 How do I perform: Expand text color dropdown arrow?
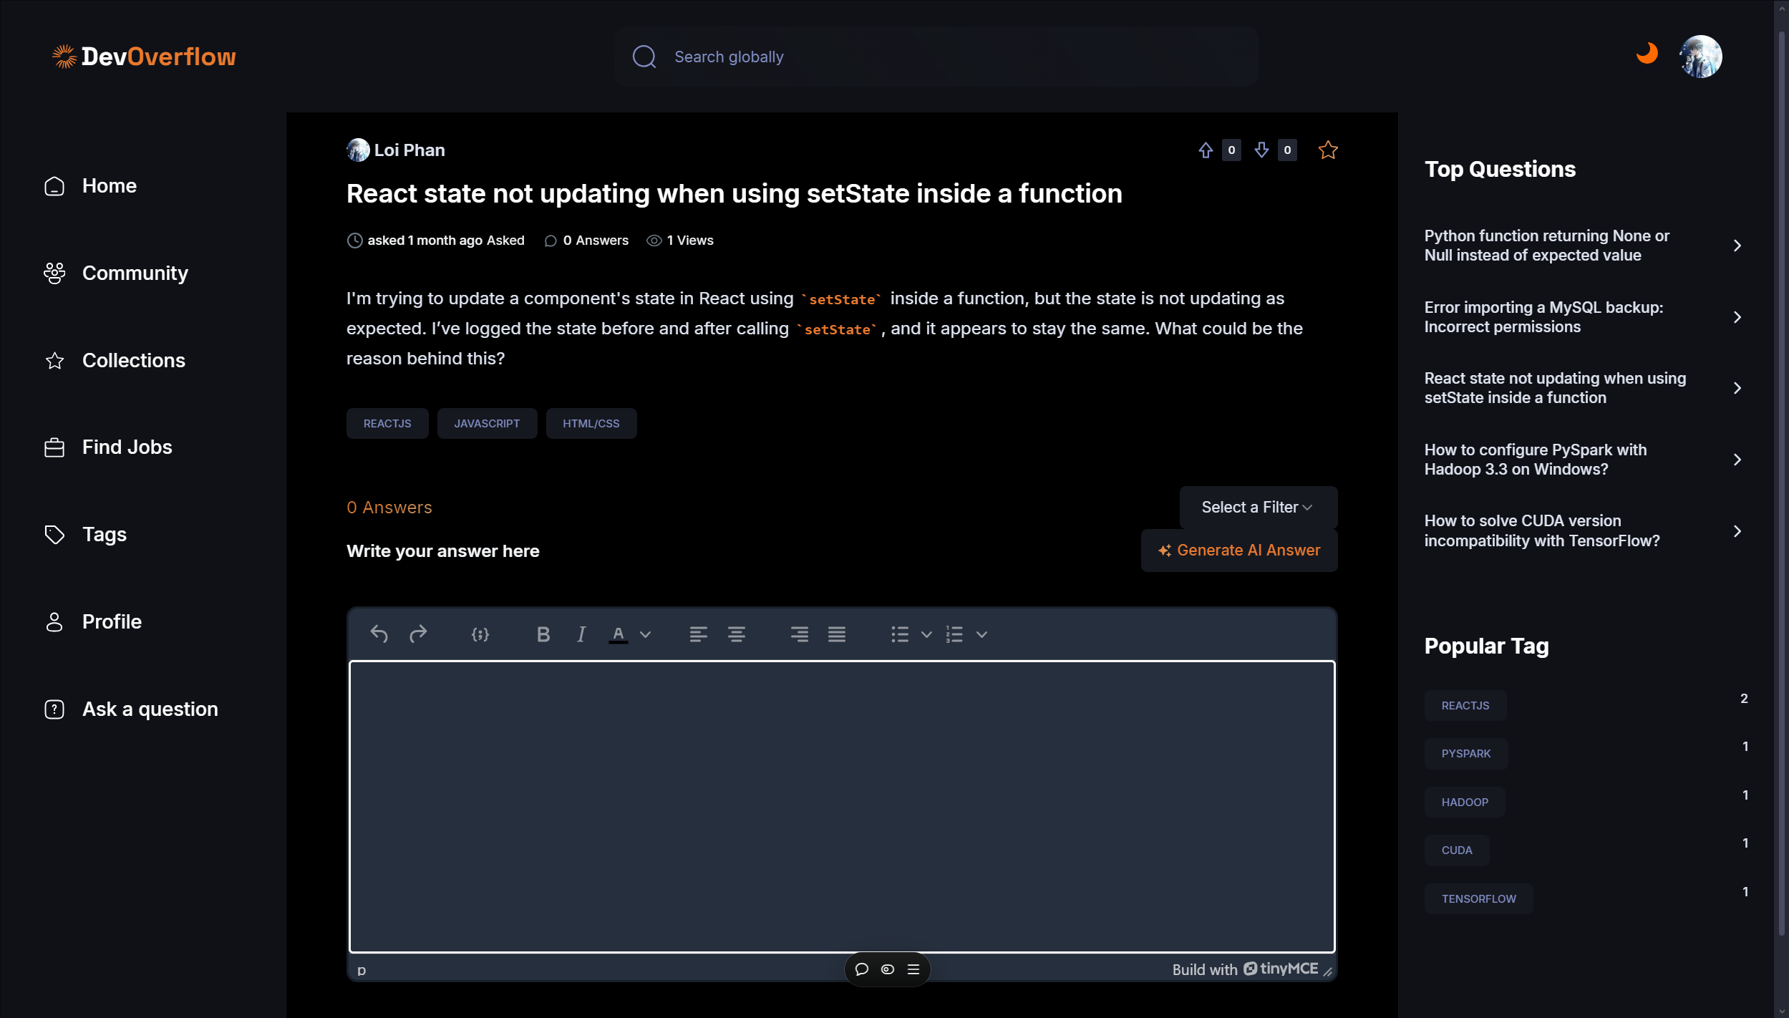click(645, 634)
